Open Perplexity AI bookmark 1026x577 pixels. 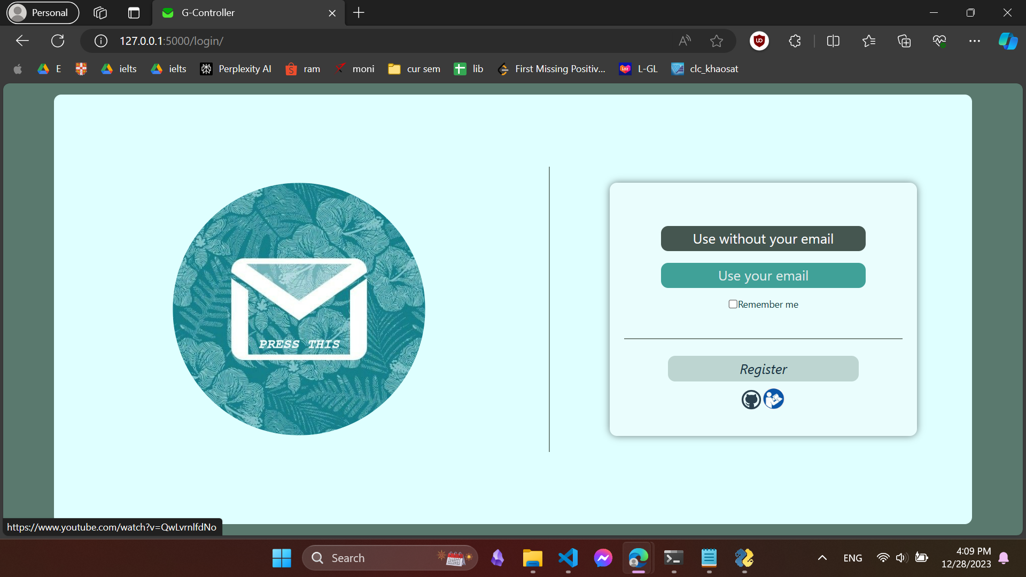tap(236, 69)
